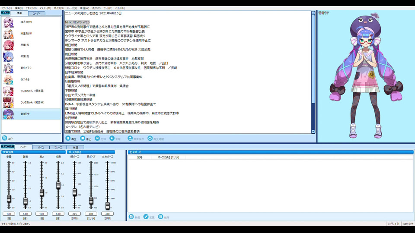Open the 編集(E) menu
The height and width of the screenshot is (233, 415).
pos(19,8)
